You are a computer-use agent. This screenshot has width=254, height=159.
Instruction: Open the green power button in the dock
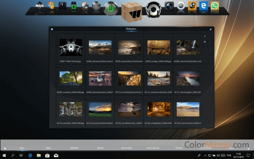110,8
